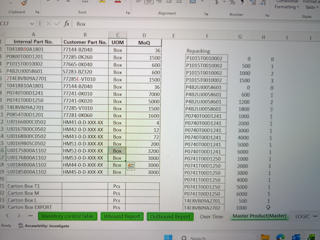Select row 18 header

pyautogui.click(x=2, y=164)
